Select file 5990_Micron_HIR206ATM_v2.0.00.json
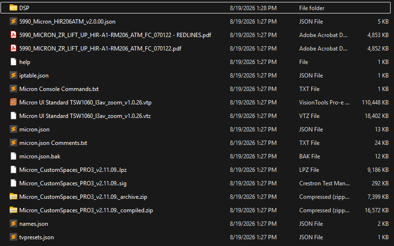The image size is (394, 246). click(x=67, y=22)
